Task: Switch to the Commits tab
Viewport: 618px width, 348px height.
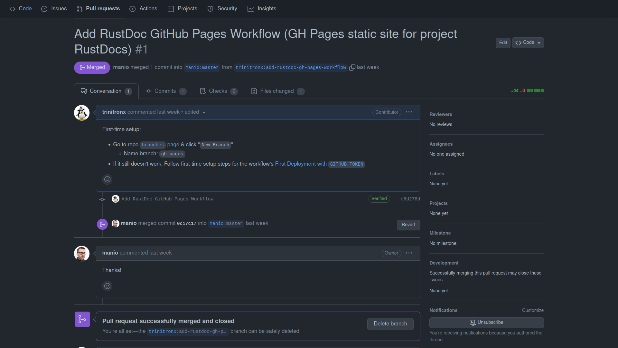Action: point(165,91)
